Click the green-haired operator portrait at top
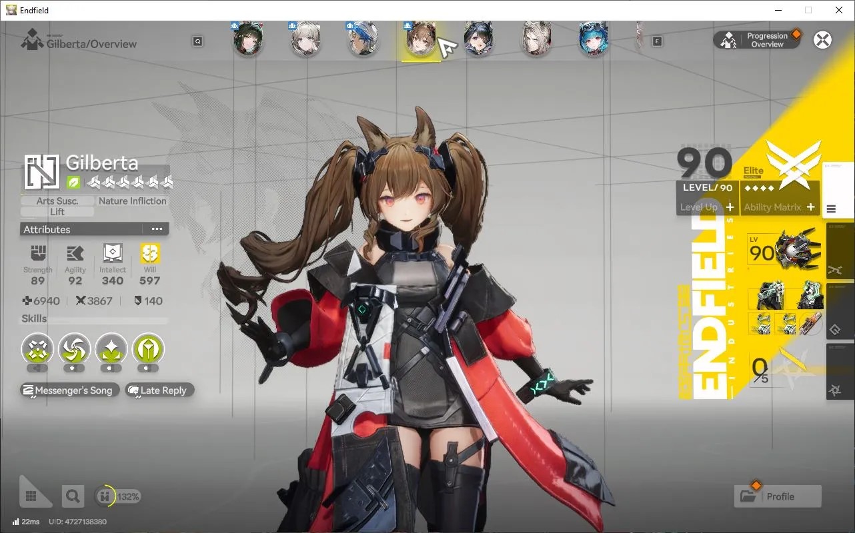This screenshot has width=855, height=533. (247, 39)
